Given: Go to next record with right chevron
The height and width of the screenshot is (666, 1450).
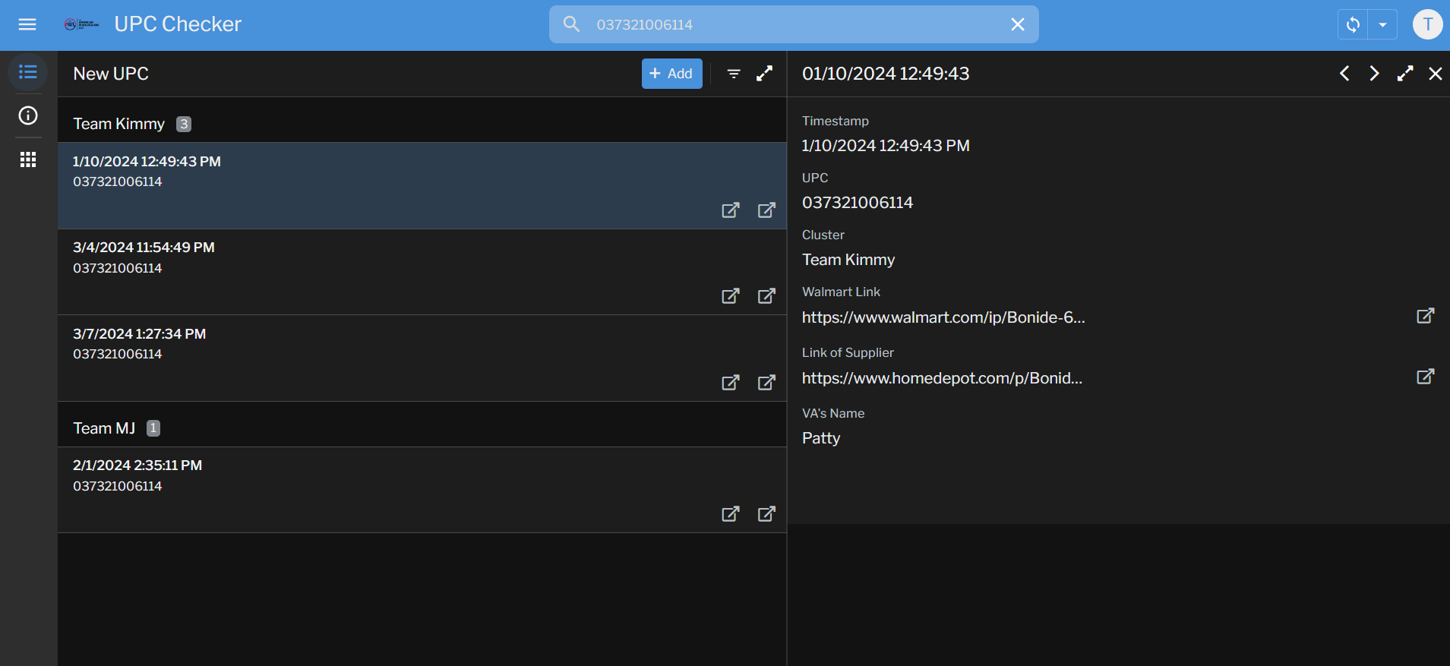Looking at the screenshot, I should tap(1374, 74).
